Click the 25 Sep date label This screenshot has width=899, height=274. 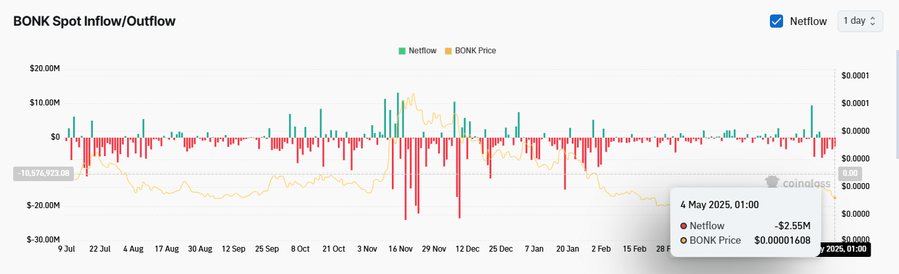click(267, 250)
